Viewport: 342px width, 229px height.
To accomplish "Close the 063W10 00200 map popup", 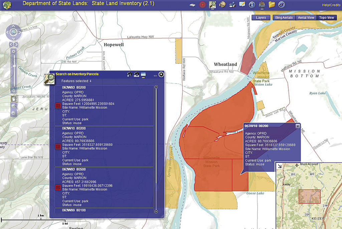I will (x=298, y=126).
